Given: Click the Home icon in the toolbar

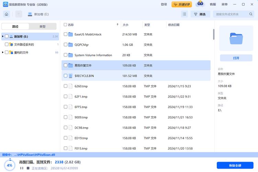Looking at the screenshot, I should [x=7, y=14].
